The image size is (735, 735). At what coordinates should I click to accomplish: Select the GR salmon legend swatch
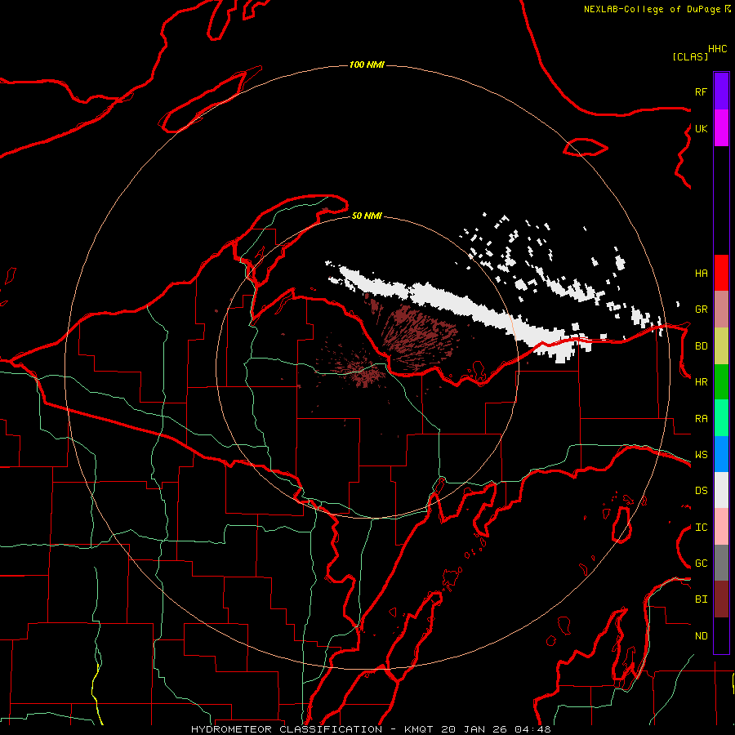[721, 309]
